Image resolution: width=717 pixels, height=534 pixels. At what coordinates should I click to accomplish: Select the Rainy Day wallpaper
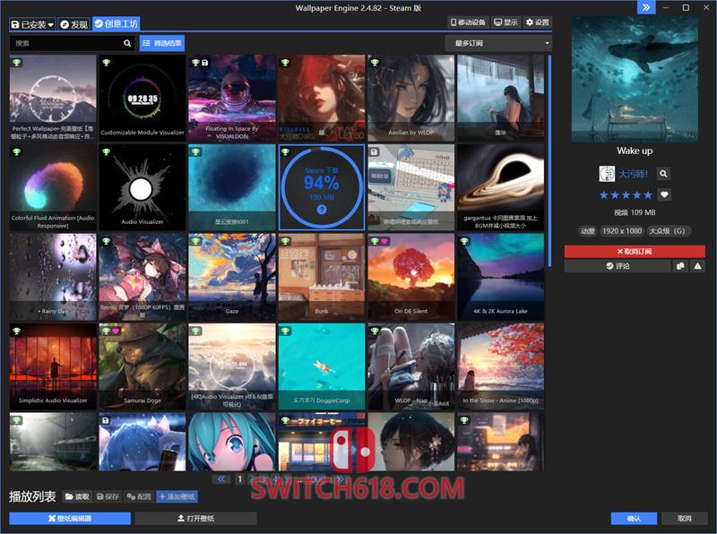click(x=53, y=277)
